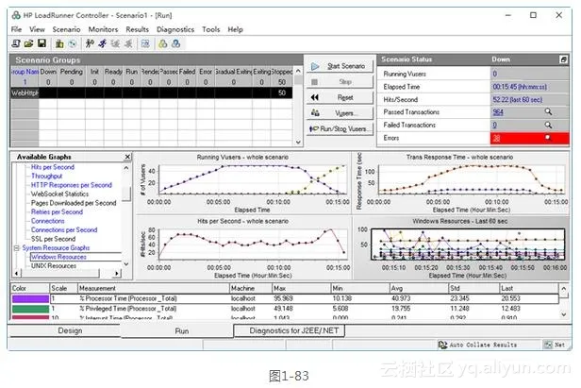Click the Stop scenario button
The image size is (581, 388).
[340, 81]
